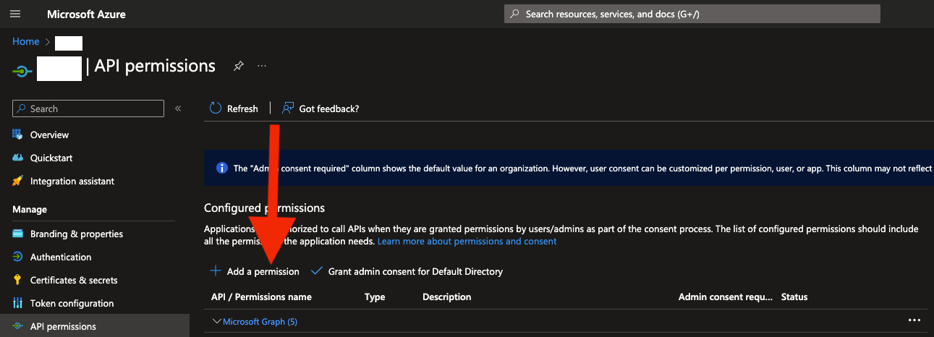The height and width of the screenshot is (337, 934).
Task: Click the API permissions sidebar icon
Action: click(x=17, y=326)
